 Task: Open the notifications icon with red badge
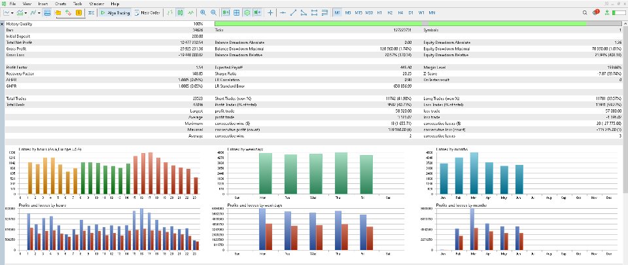(596, 12)
